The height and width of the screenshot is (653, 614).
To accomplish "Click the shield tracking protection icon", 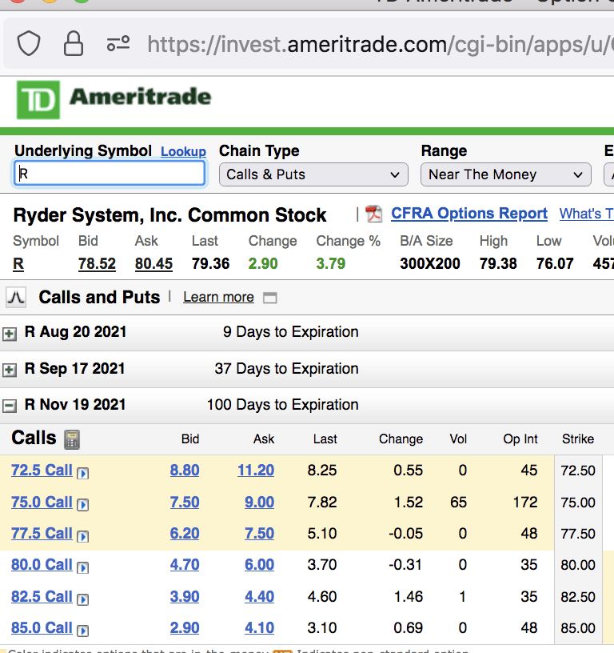I will click(x=29, y=43).
